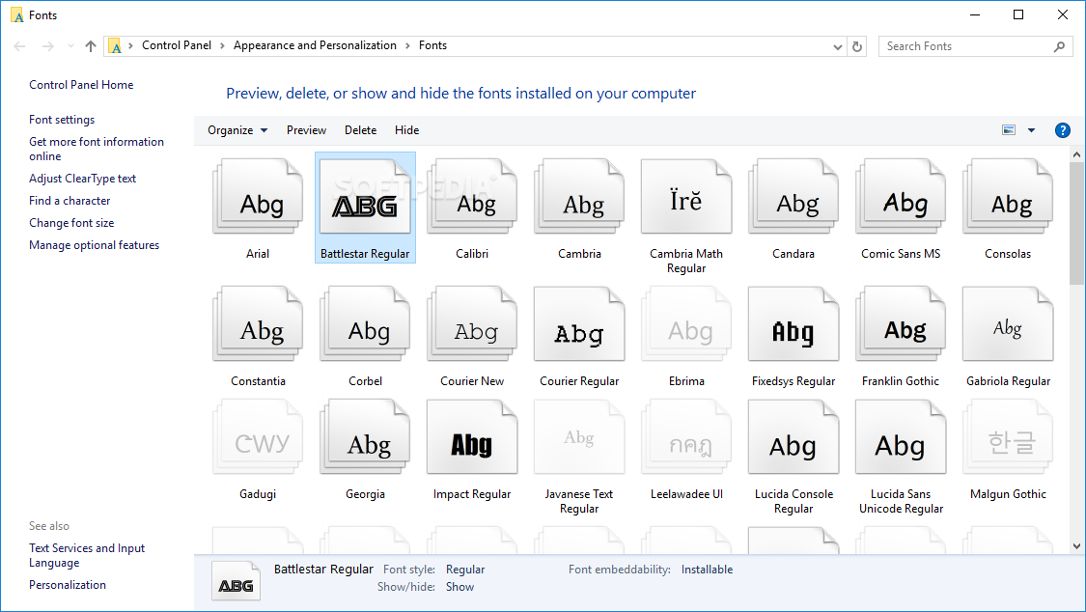The width and height of the screenshot is (1086, 612).
Task: Click the vertical scrollbar thumb
Action: 1076,224
